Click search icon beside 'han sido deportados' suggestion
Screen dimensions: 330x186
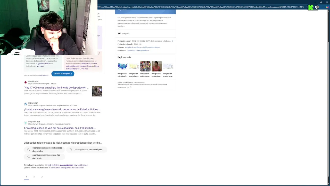[29, 150]
